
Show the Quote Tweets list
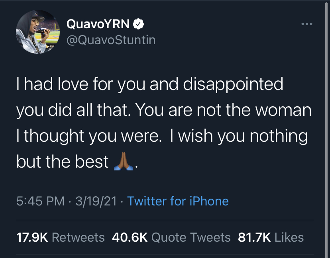[x=191, y=238]
